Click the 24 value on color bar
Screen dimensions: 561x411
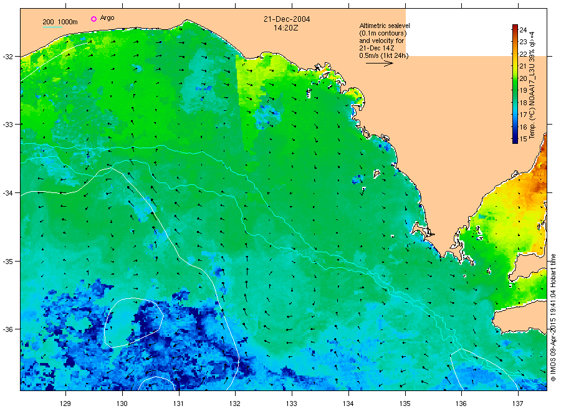[523, 30]
